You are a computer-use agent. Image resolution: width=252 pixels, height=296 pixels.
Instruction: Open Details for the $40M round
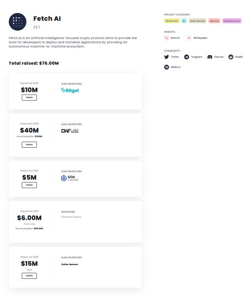coord(29,144)
